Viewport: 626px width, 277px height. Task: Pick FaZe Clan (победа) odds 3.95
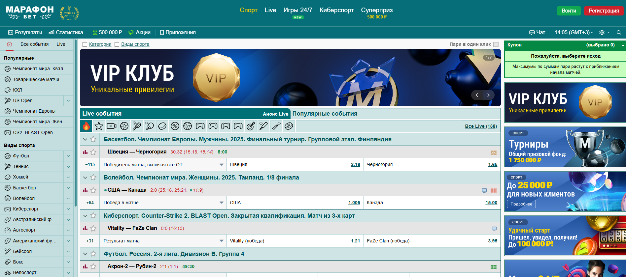point(493,241)
